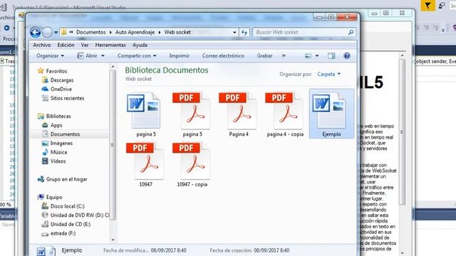The width and height of the screenshot is (456, 256).
Task: Open the Herramientas menu
Action: point(110,45)
